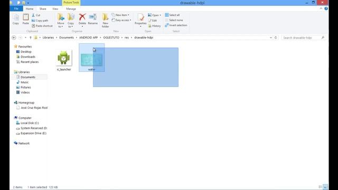Refresh the current folder view
The height and width of the screenshot is (190, 338).
pos(276,37)
